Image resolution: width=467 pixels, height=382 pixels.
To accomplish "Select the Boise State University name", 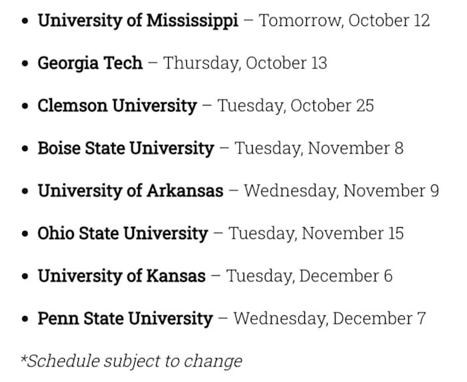I will tap(126, 148).
